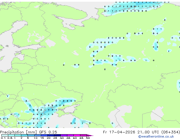Click the '30' legend scale label
Image resolution: width=180 pixels, height=139 pixels.
tap(62, 138)
